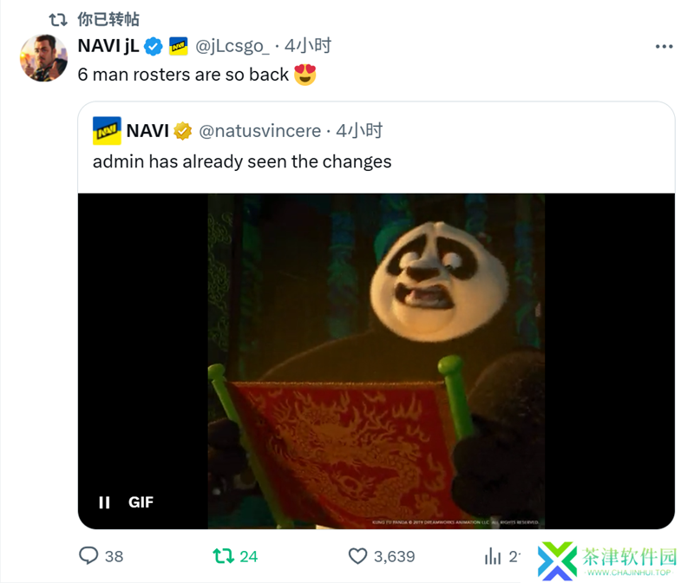Open the @jLcsgo_ handle link
Screen dimensions: 694x583
click(232, 46)
